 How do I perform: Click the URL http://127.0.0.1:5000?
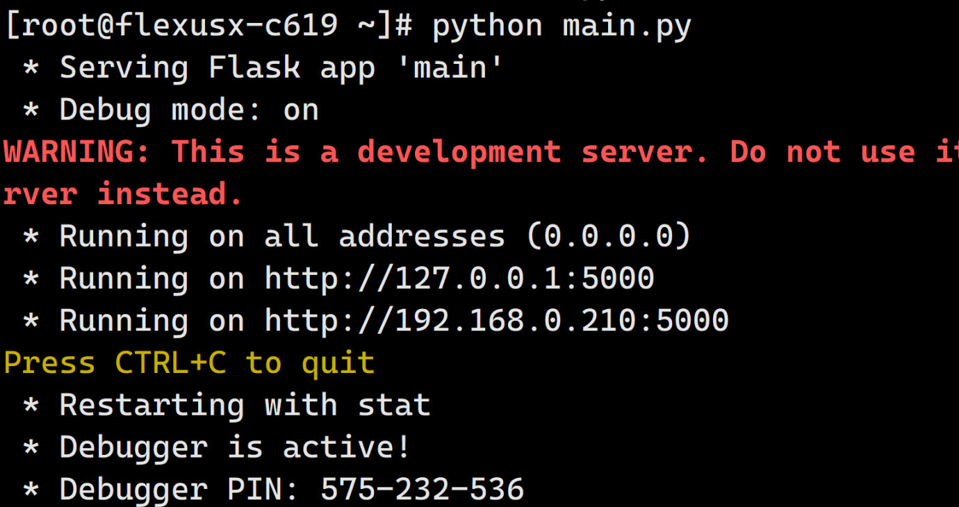coord(459,279)
